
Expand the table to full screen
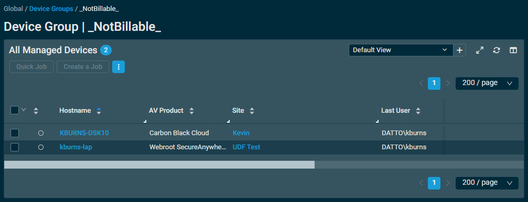coord(480,50)
